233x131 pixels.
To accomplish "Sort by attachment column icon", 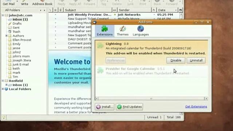I will click(x=60, y=10).
